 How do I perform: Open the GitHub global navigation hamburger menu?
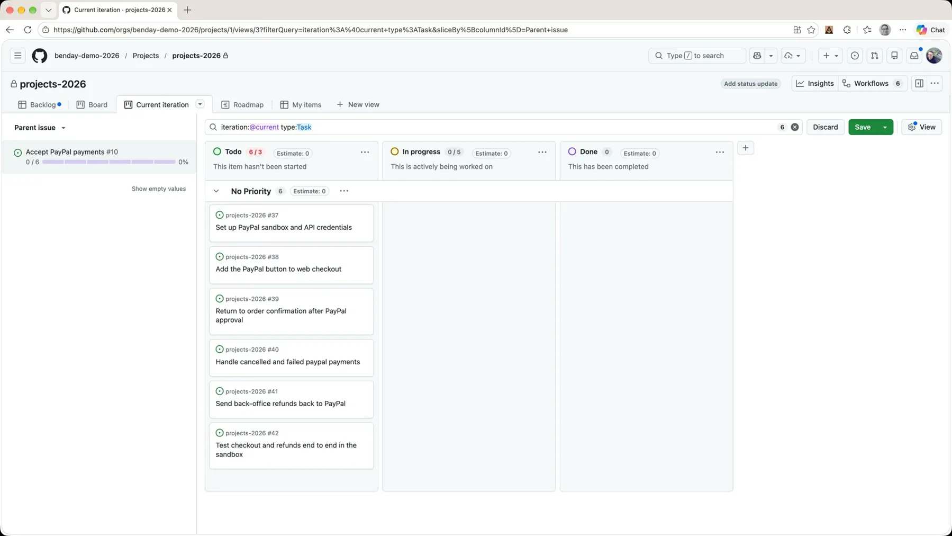click(x=17, y=56)
